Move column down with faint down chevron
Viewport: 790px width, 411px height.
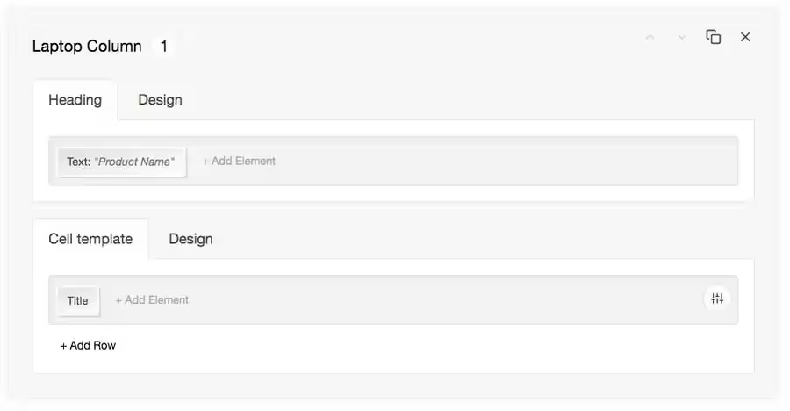[682, 37]
